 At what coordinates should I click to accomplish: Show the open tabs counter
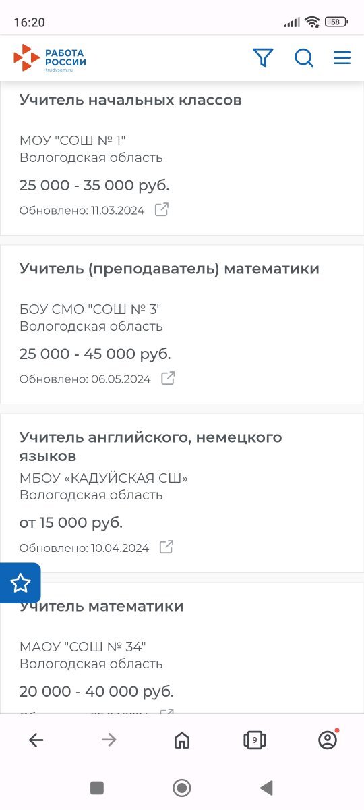click(x=254, y=740)
